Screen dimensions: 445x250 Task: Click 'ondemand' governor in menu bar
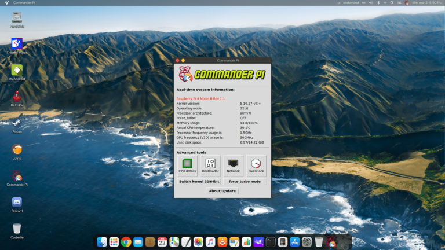coord(351,3)
